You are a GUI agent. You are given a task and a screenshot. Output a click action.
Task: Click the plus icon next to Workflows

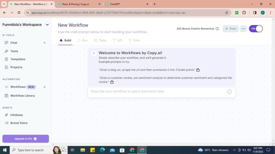45,87
